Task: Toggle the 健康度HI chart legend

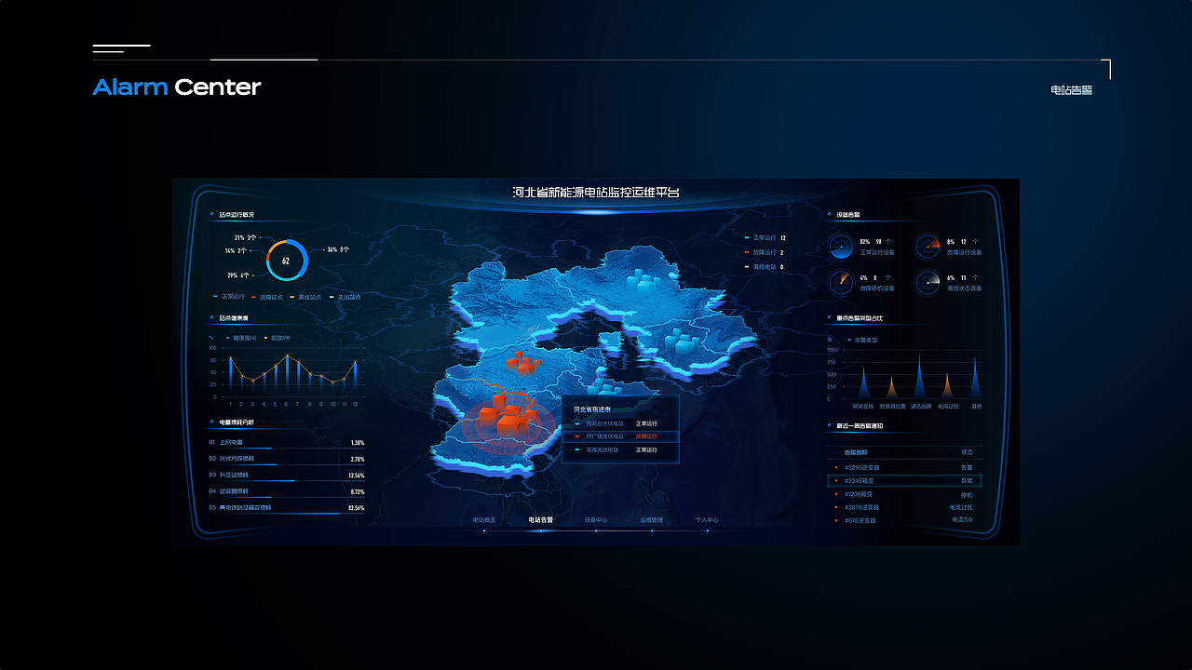Action: 241,338
